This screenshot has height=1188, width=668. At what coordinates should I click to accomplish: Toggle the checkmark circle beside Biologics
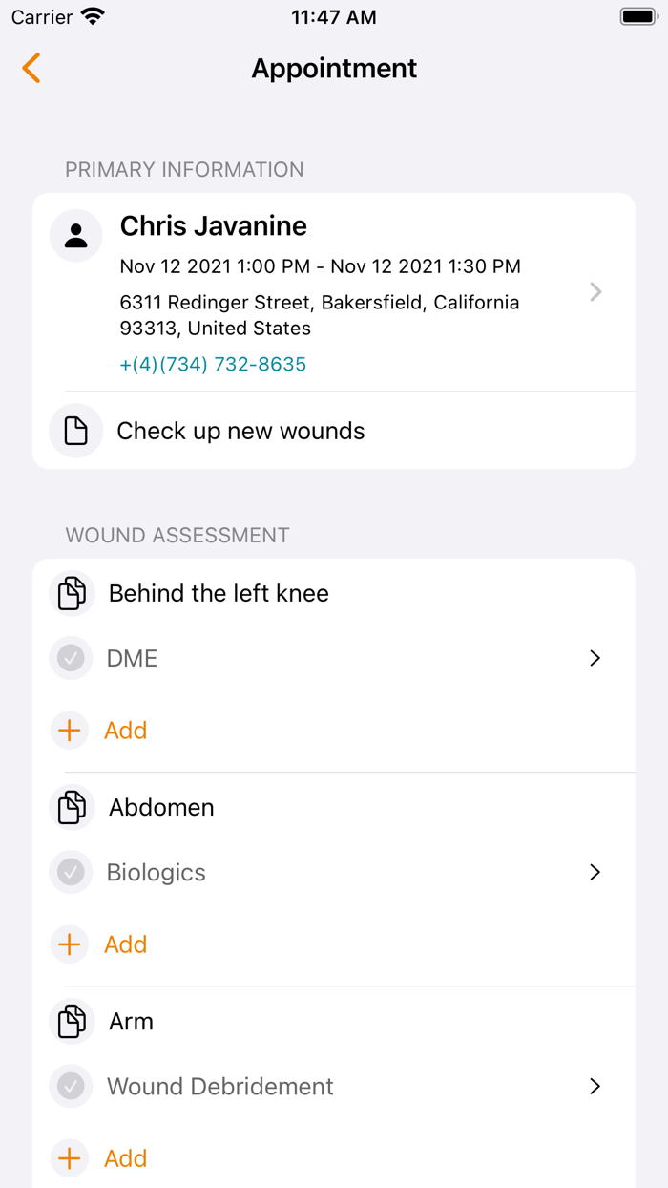click(71, 872)
